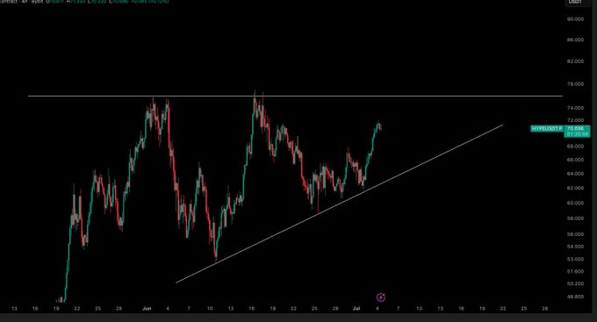
Task: Click the Jun label on time axis
Action: (x=147, y=309)
